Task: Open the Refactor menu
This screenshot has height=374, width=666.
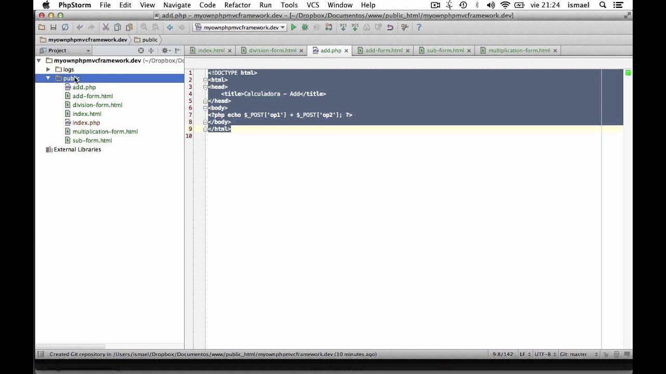Action: click(x=237, y=5)
